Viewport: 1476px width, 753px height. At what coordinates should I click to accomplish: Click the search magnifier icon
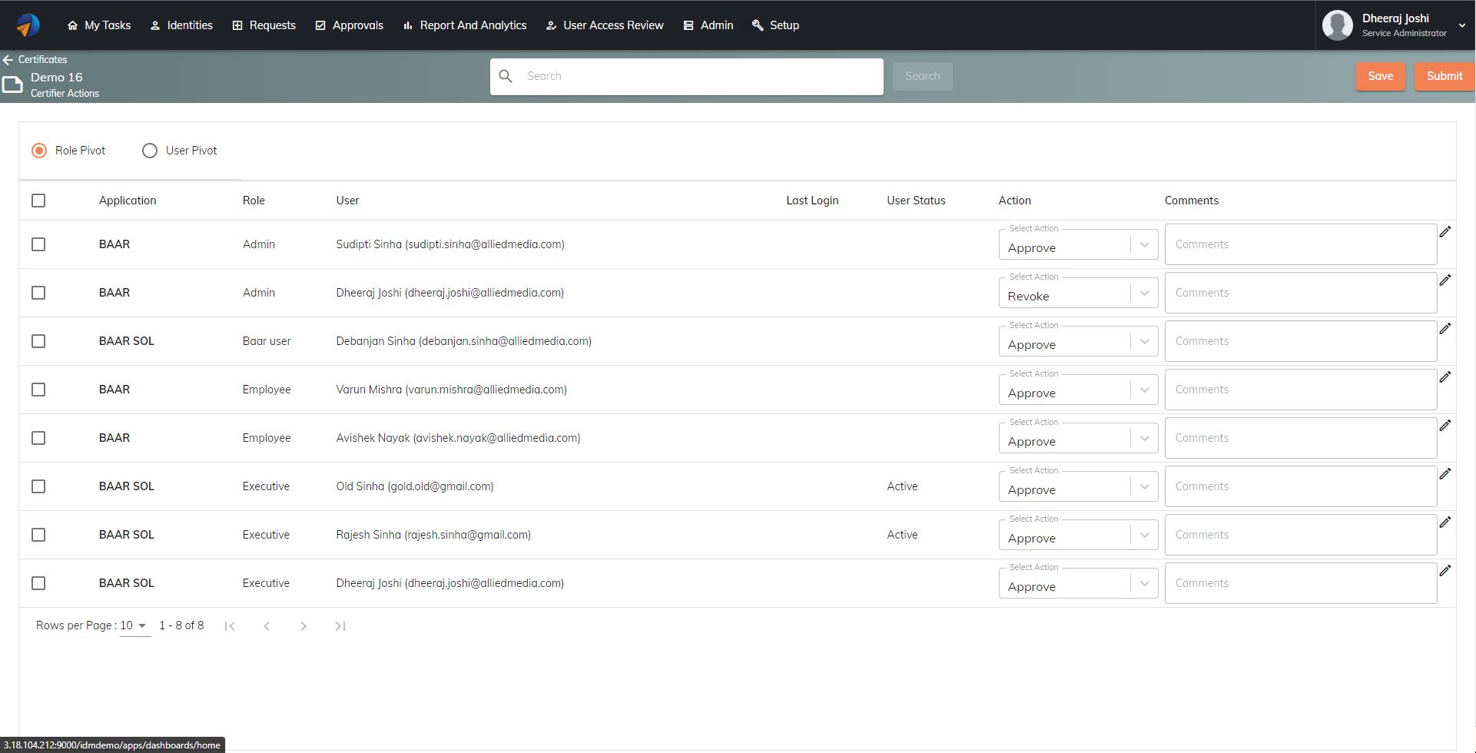[x=506, y=76]
